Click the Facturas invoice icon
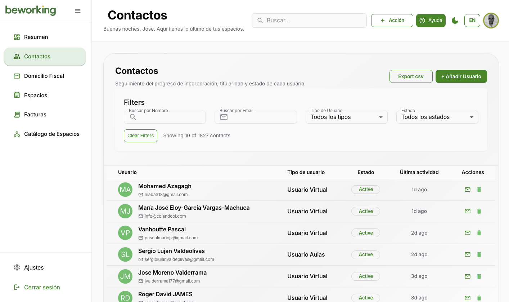Viewport: 509px width, 302px height. [17, 114]
